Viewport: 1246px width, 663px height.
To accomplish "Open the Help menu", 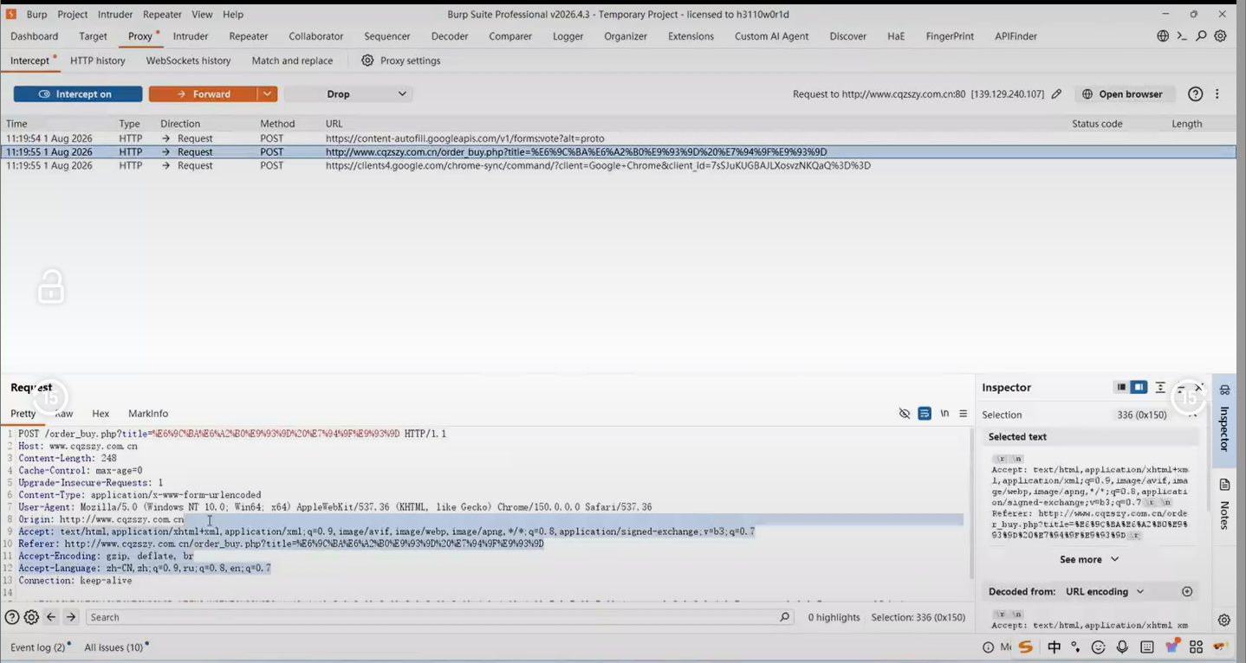I will [233, 15].
